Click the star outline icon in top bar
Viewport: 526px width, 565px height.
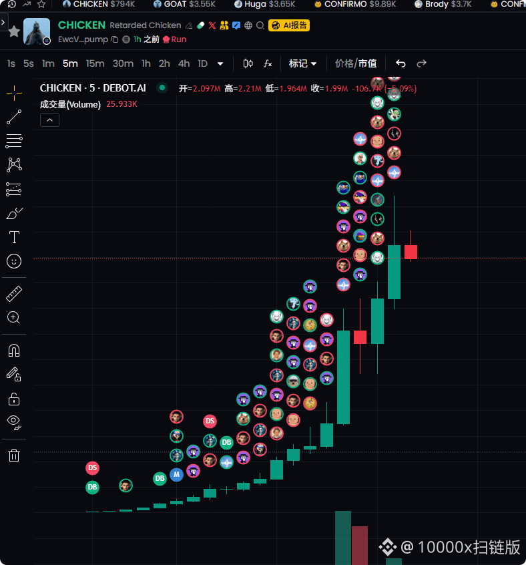point(41,4)
